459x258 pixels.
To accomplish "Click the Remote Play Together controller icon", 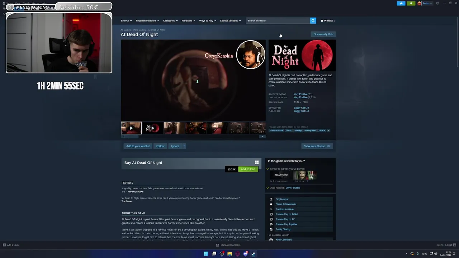I will point(271,224).
